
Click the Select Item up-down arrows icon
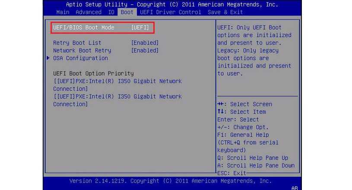tap(221, 112)
